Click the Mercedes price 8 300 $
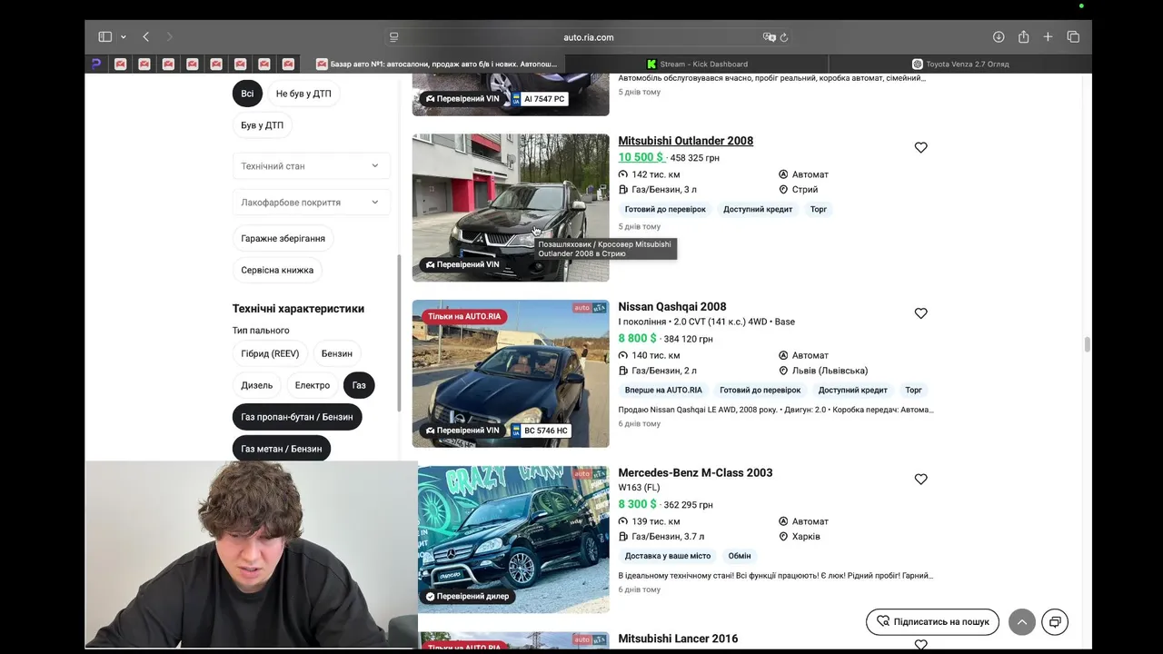 pyautogui.click(x=637, y=504)
